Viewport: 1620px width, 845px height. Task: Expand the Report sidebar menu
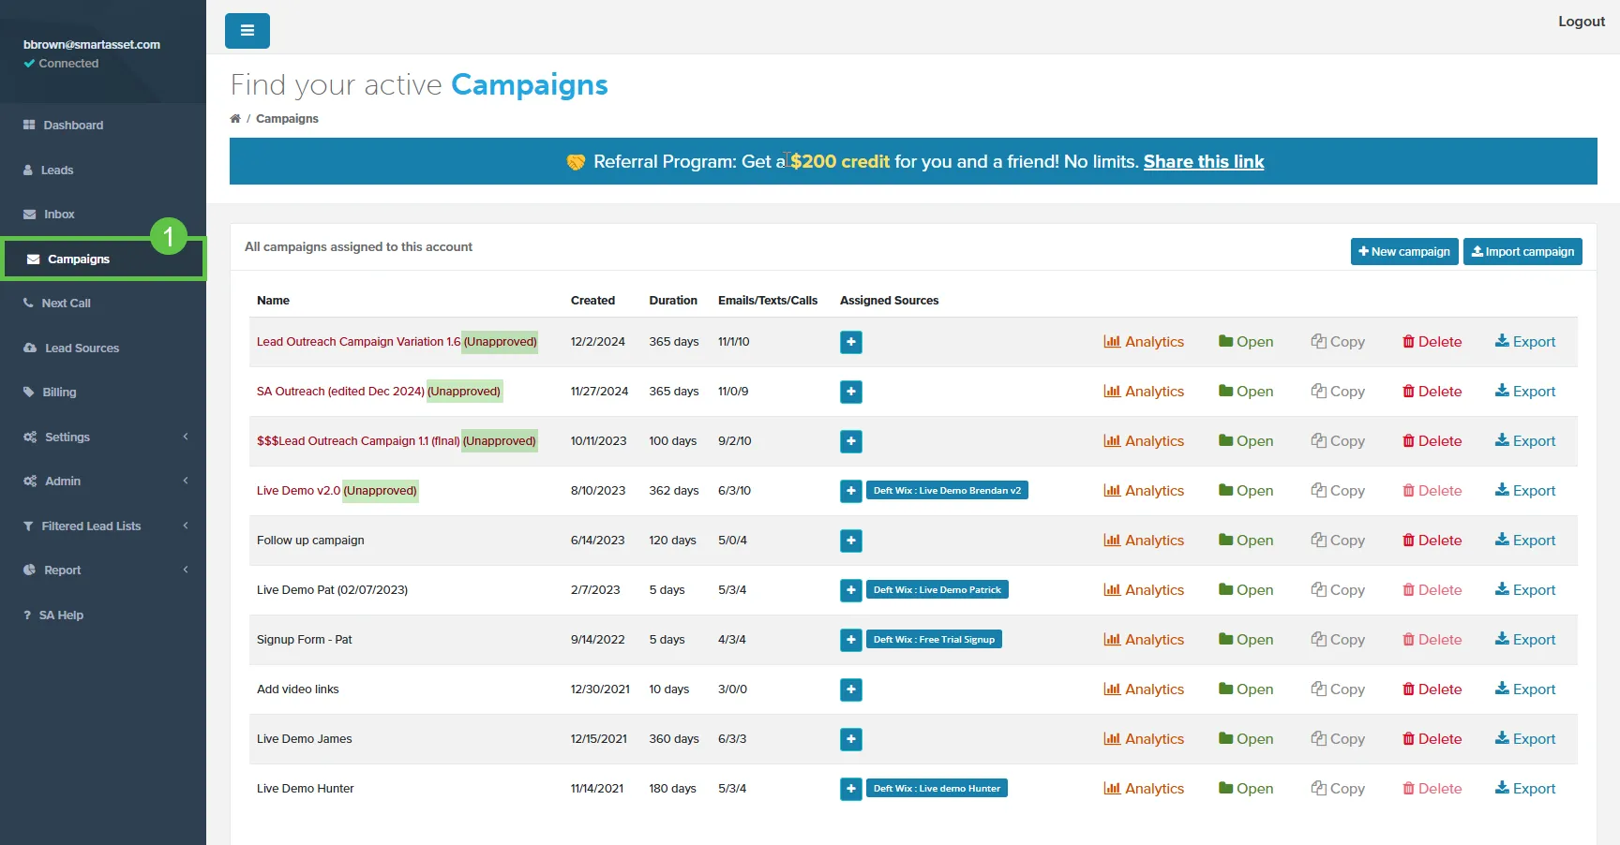tap(103, 571)
